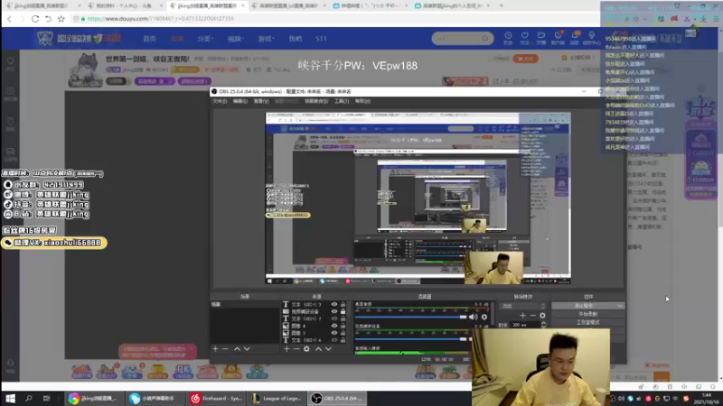Remove scene transition with minus icon

click(532, 315)
